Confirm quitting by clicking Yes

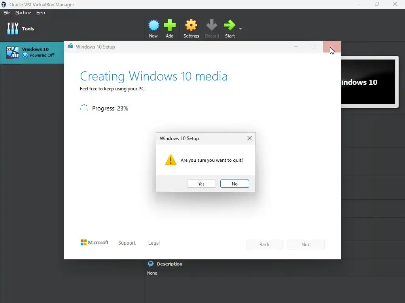(x=201, y=184)
